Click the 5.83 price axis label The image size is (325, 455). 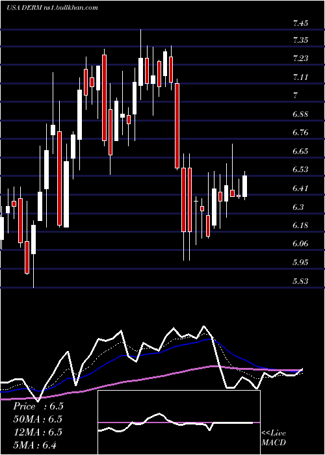pyautogui.click(x=300, y=281)
